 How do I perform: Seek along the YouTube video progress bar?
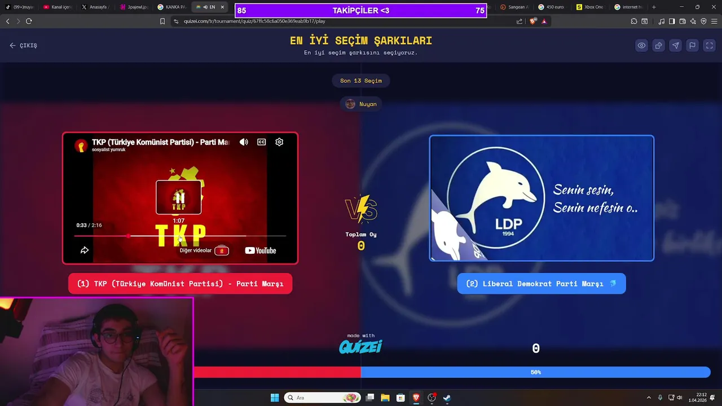point(180,236)
